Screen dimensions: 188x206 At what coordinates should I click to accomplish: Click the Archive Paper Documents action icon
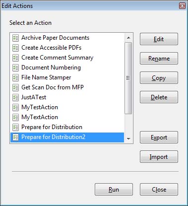coord(15,38)
